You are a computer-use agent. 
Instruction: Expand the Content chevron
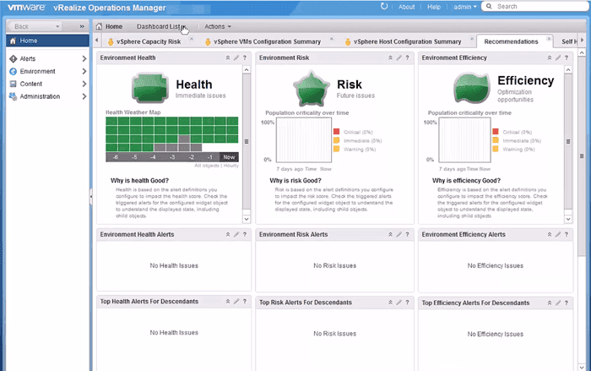pos(84,84)
